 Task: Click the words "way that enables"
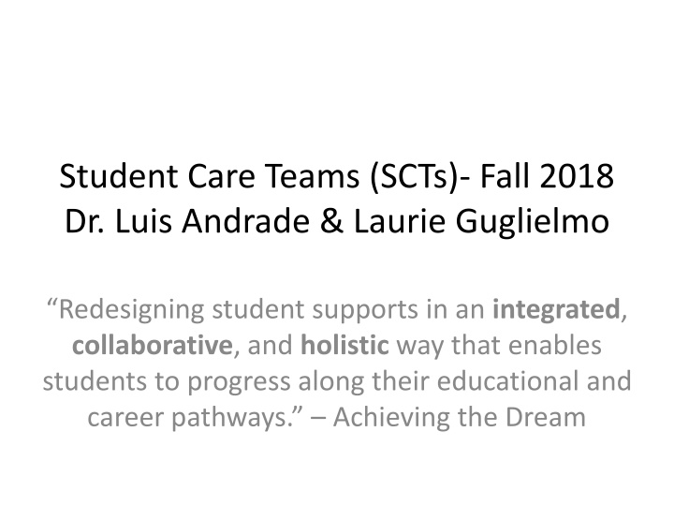[x=498, y=346]
